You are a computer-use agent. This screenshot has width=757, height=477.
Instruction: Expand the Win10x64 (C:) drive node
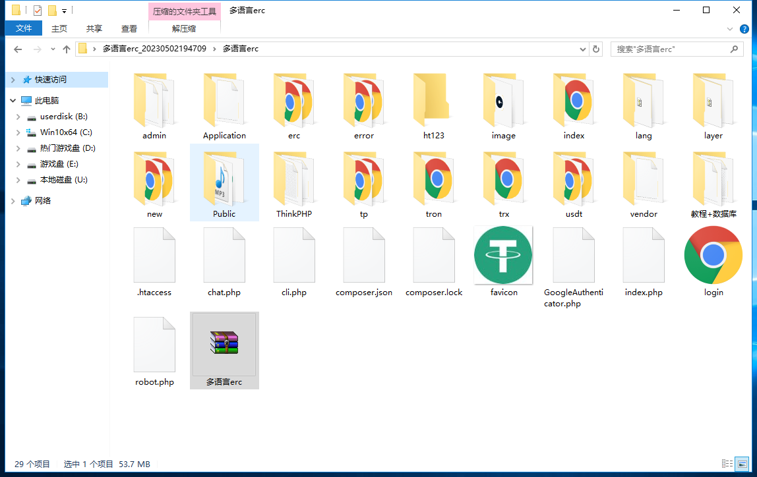tap(18, 132)
